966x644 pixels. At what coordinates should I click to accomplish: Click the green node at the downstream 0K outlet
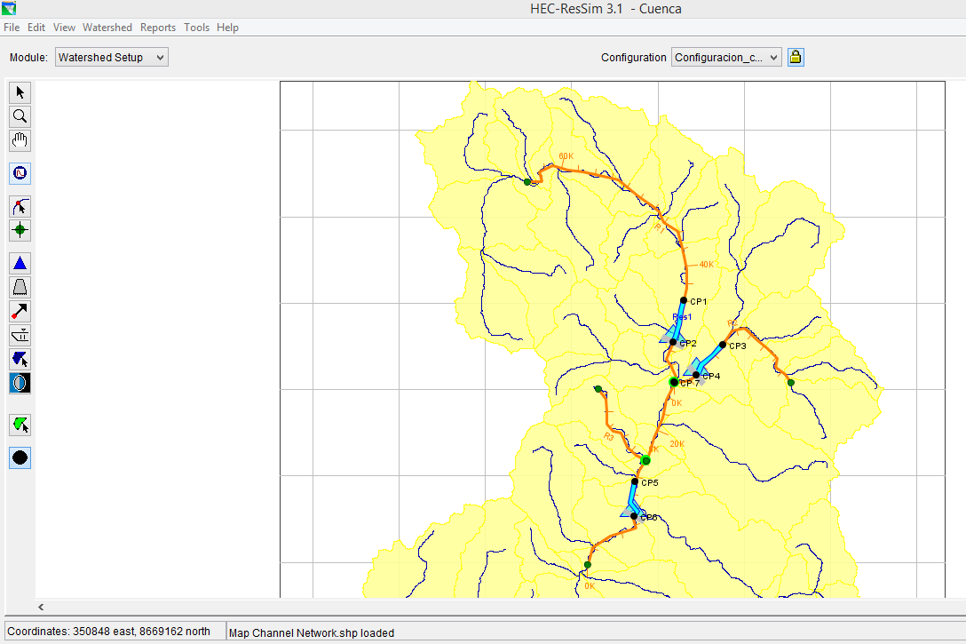[588, 565]
